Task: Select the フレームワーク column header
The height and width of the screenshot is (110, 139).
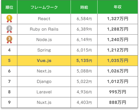Action: pyautogui.click(x=44, y=7)
